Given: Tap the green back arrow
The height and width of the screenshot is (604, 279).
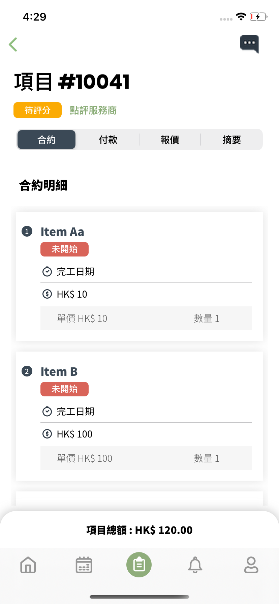Looking at the screenshot, I should pyautogui.click(x=13, y=44).
